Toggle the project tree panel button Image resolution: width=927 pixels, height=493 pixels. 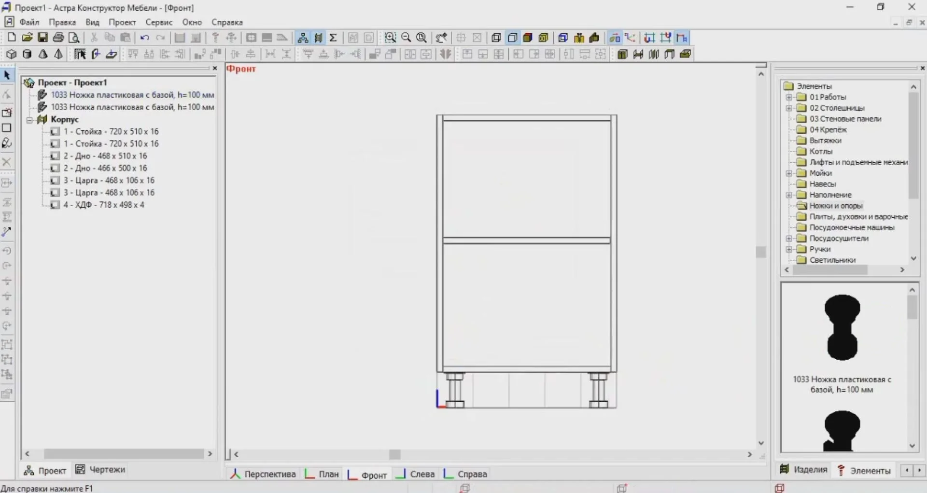tap(303, 38)
